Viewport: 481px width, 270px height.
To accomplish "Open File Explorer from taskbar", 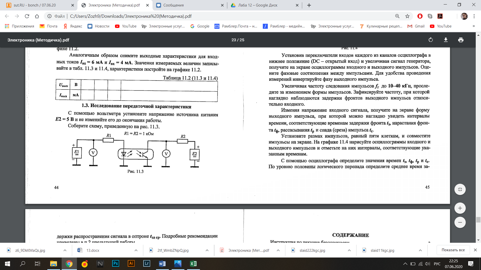I will [x=53, y=264].
